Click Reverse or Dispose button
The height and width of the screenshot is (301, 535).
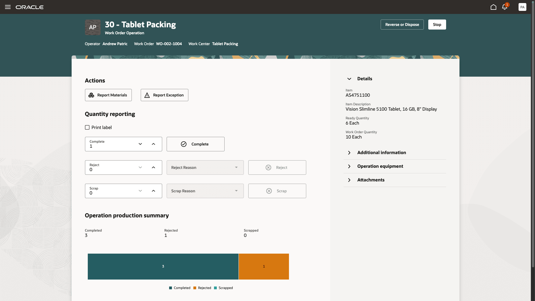coord(402,25)
